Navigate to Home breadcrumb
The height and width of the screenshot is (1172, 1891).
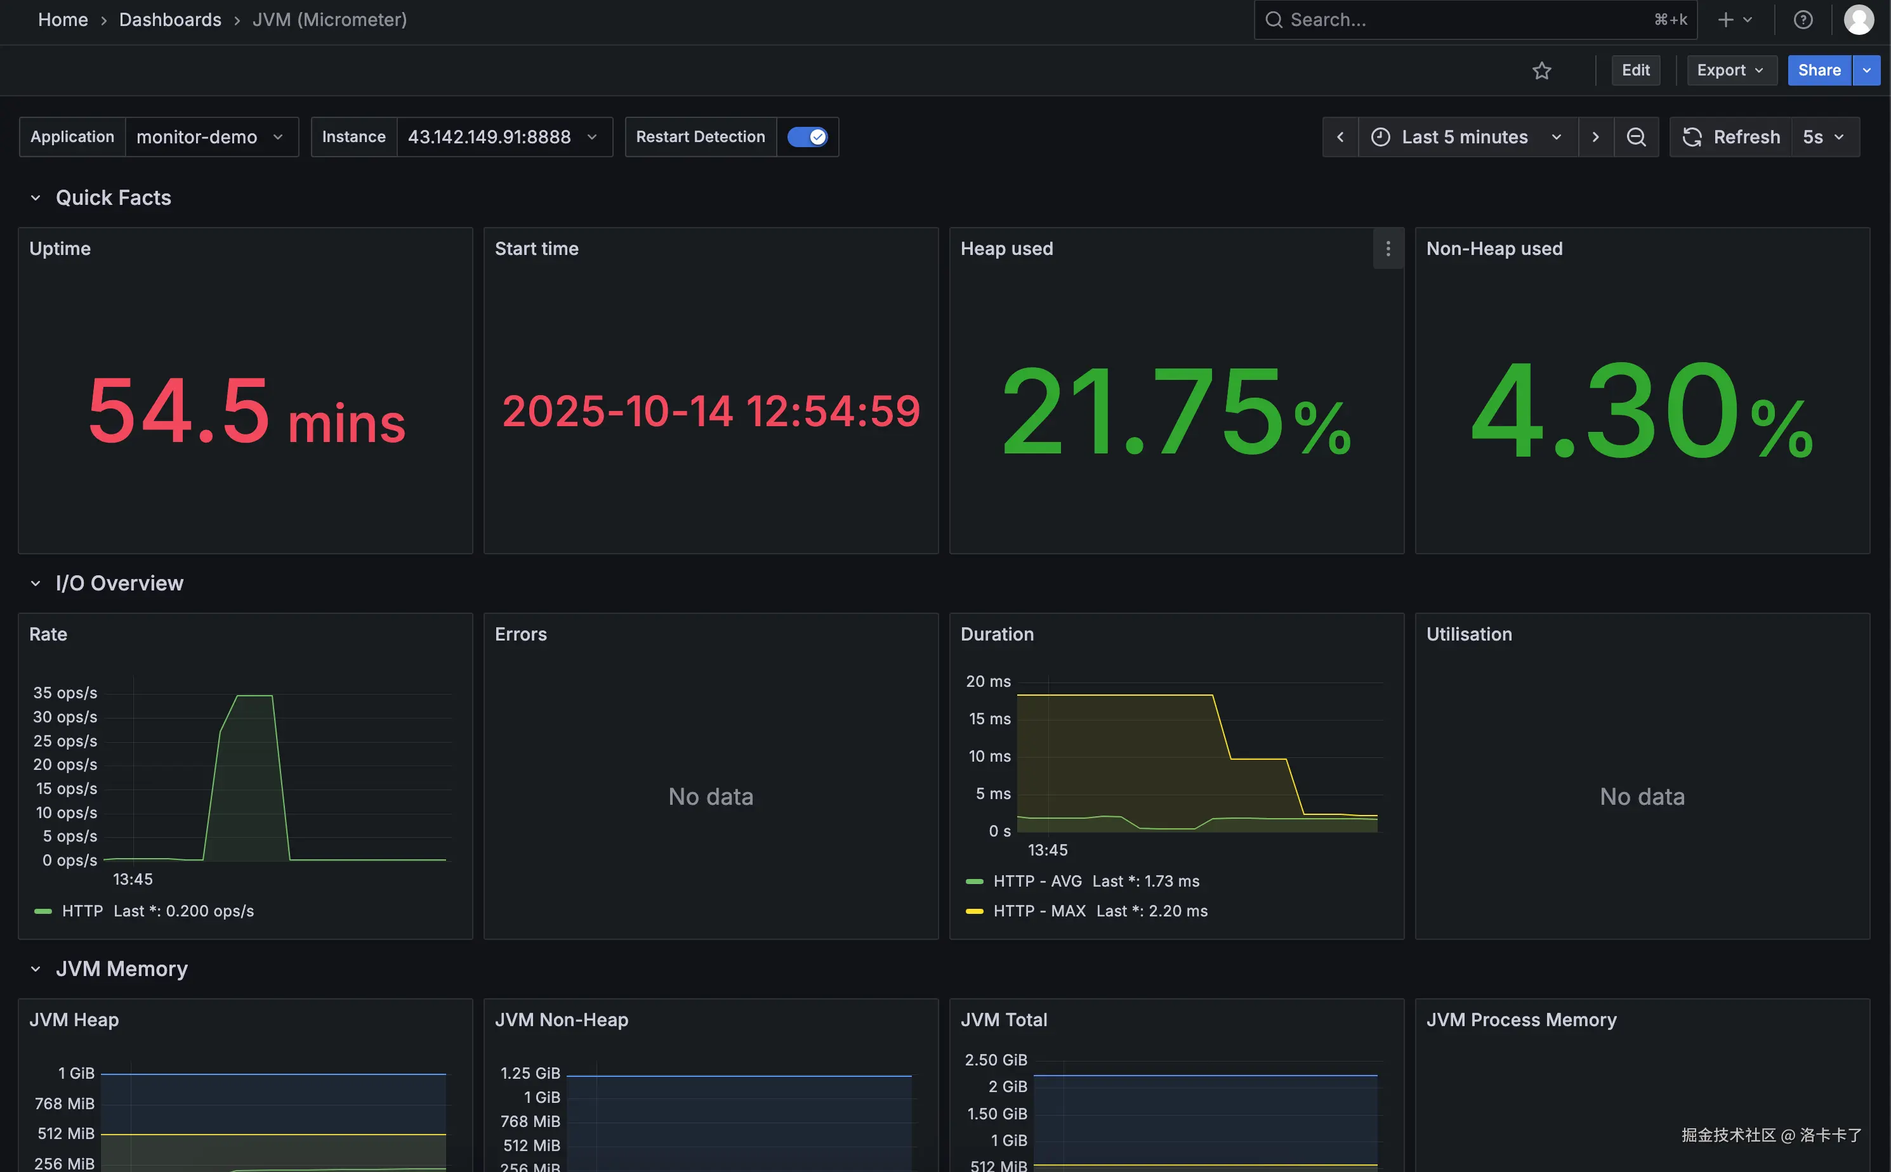pyautogui.click(x=63, y=20)
